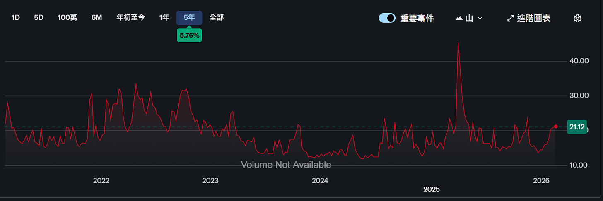Click the 5.76% performance badge

click(190, 36)
